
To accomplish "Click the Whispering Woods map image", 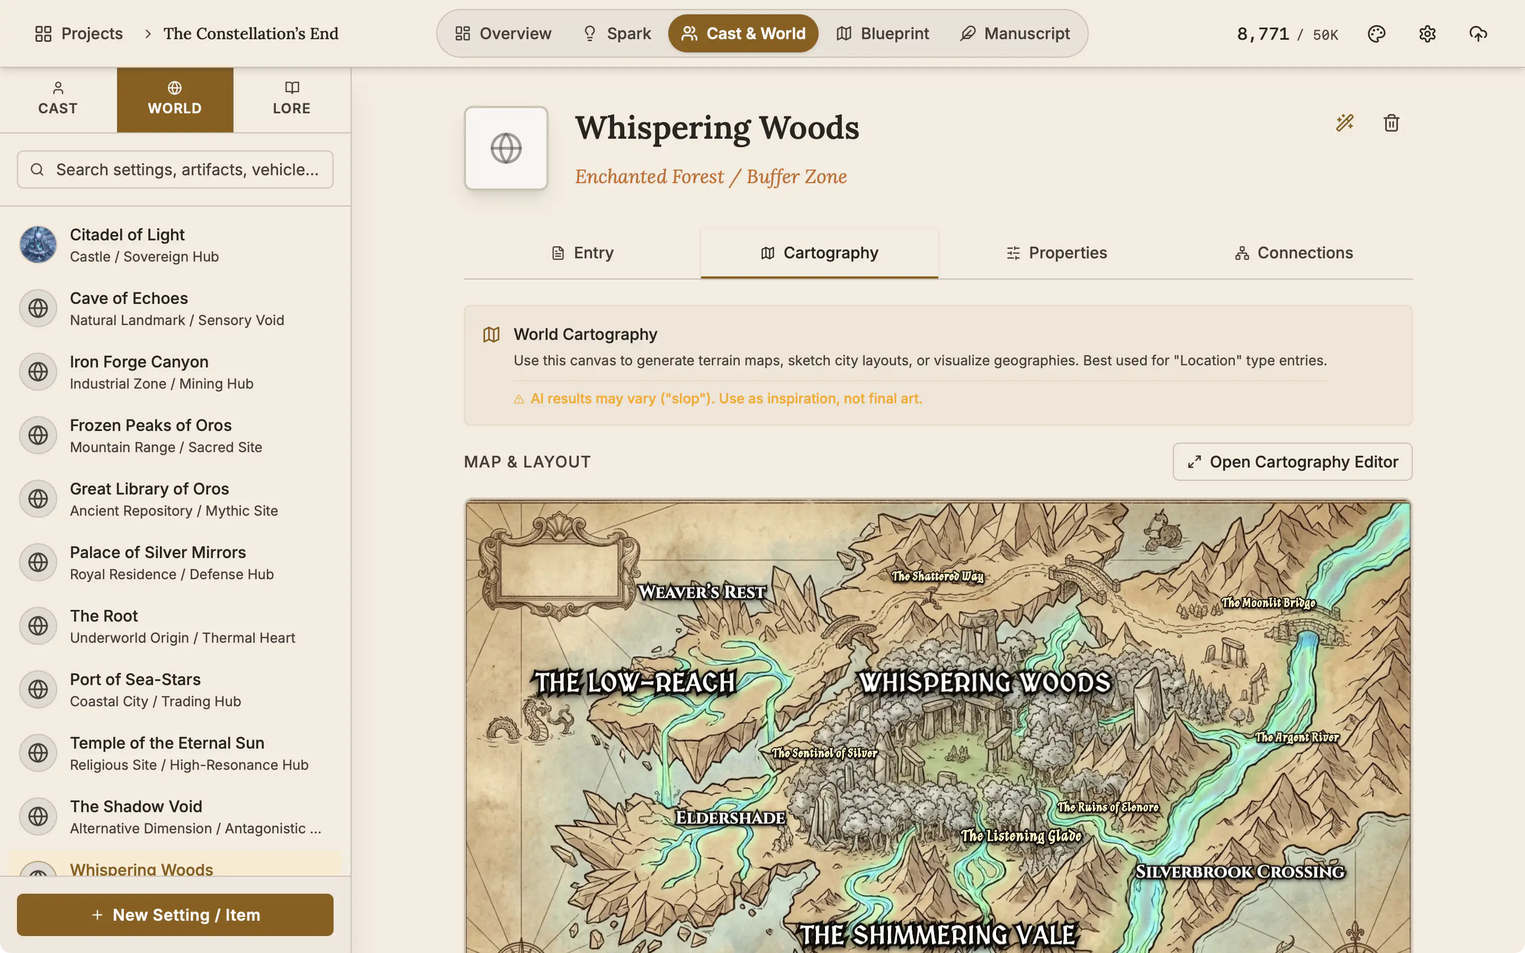I will (938, 726).
